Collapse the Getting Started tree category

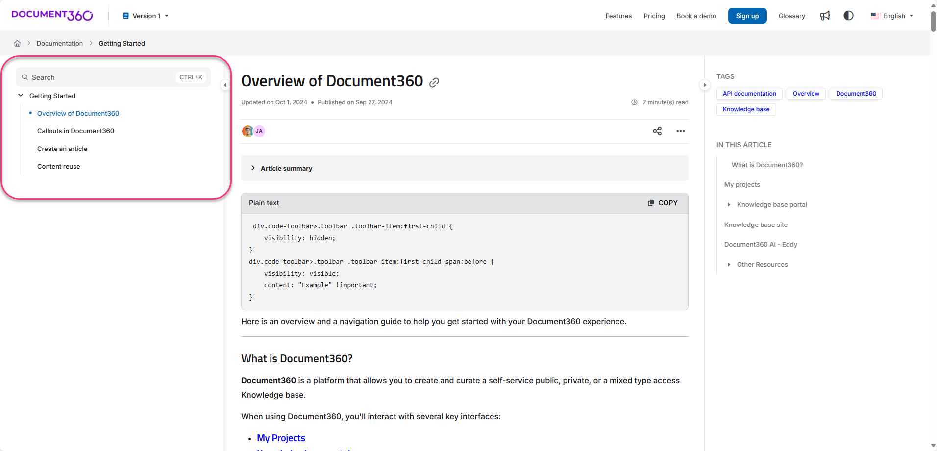coord(21,96)
